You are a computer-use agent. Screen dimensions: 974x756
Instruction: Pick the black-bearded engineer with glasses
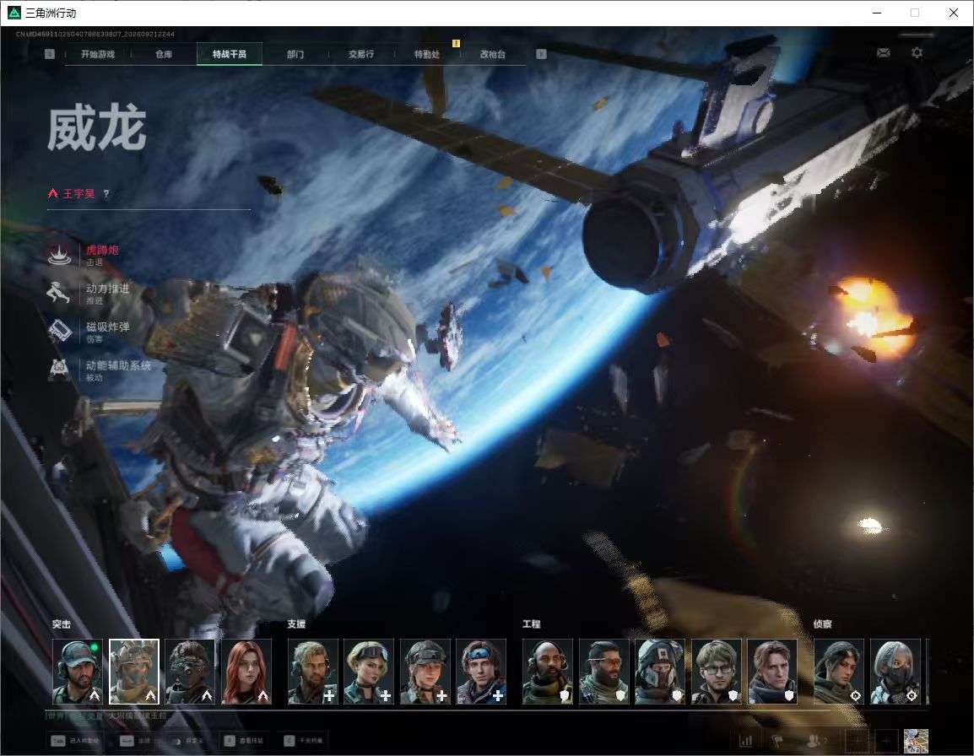click(x=604, y=672)
